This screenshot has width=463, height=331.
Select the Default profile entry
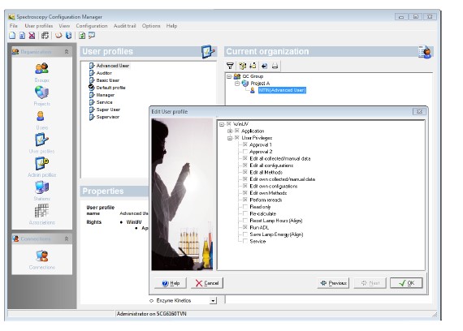point(110,88)
